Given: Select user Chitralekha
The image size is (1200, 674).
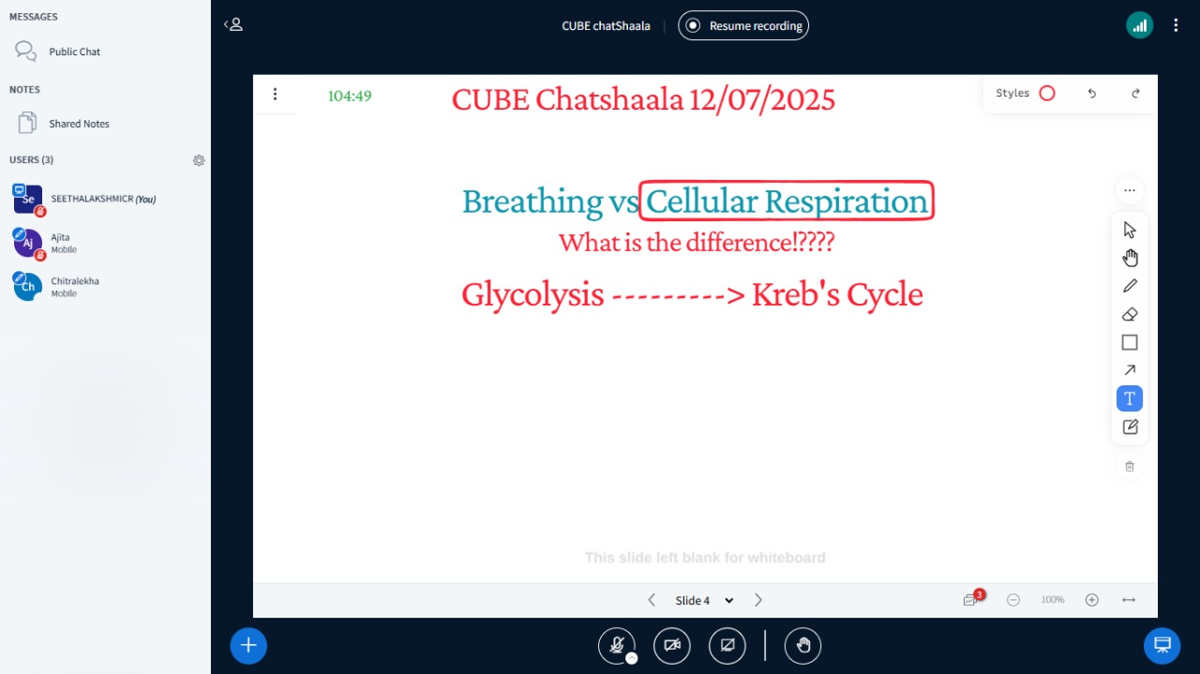Looking at the screenshot, I should pos(105,287).
